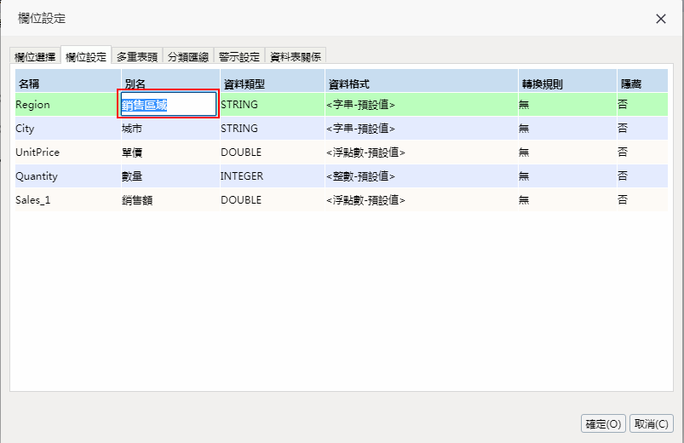
Task: Toggle hidden value for Sales_1 row
Action: tap(623, 200)
